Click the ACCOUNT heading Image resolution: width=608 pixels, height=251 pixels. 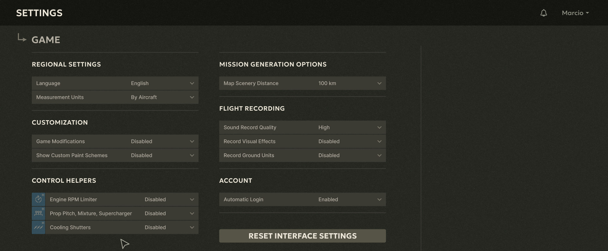(x=236, y=180)
